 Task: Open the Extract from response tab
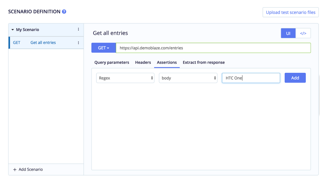(x=204, y=62)
